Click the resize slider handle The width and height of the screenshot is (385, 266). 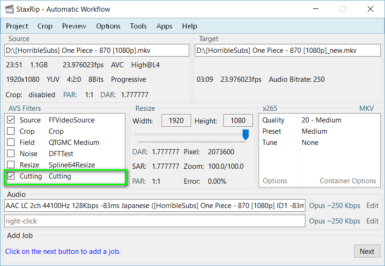245,135
